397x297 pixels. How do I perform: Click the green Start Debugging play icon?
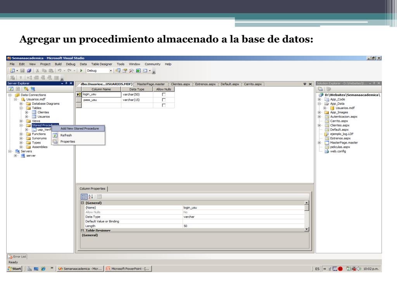[x=81, y=71]
